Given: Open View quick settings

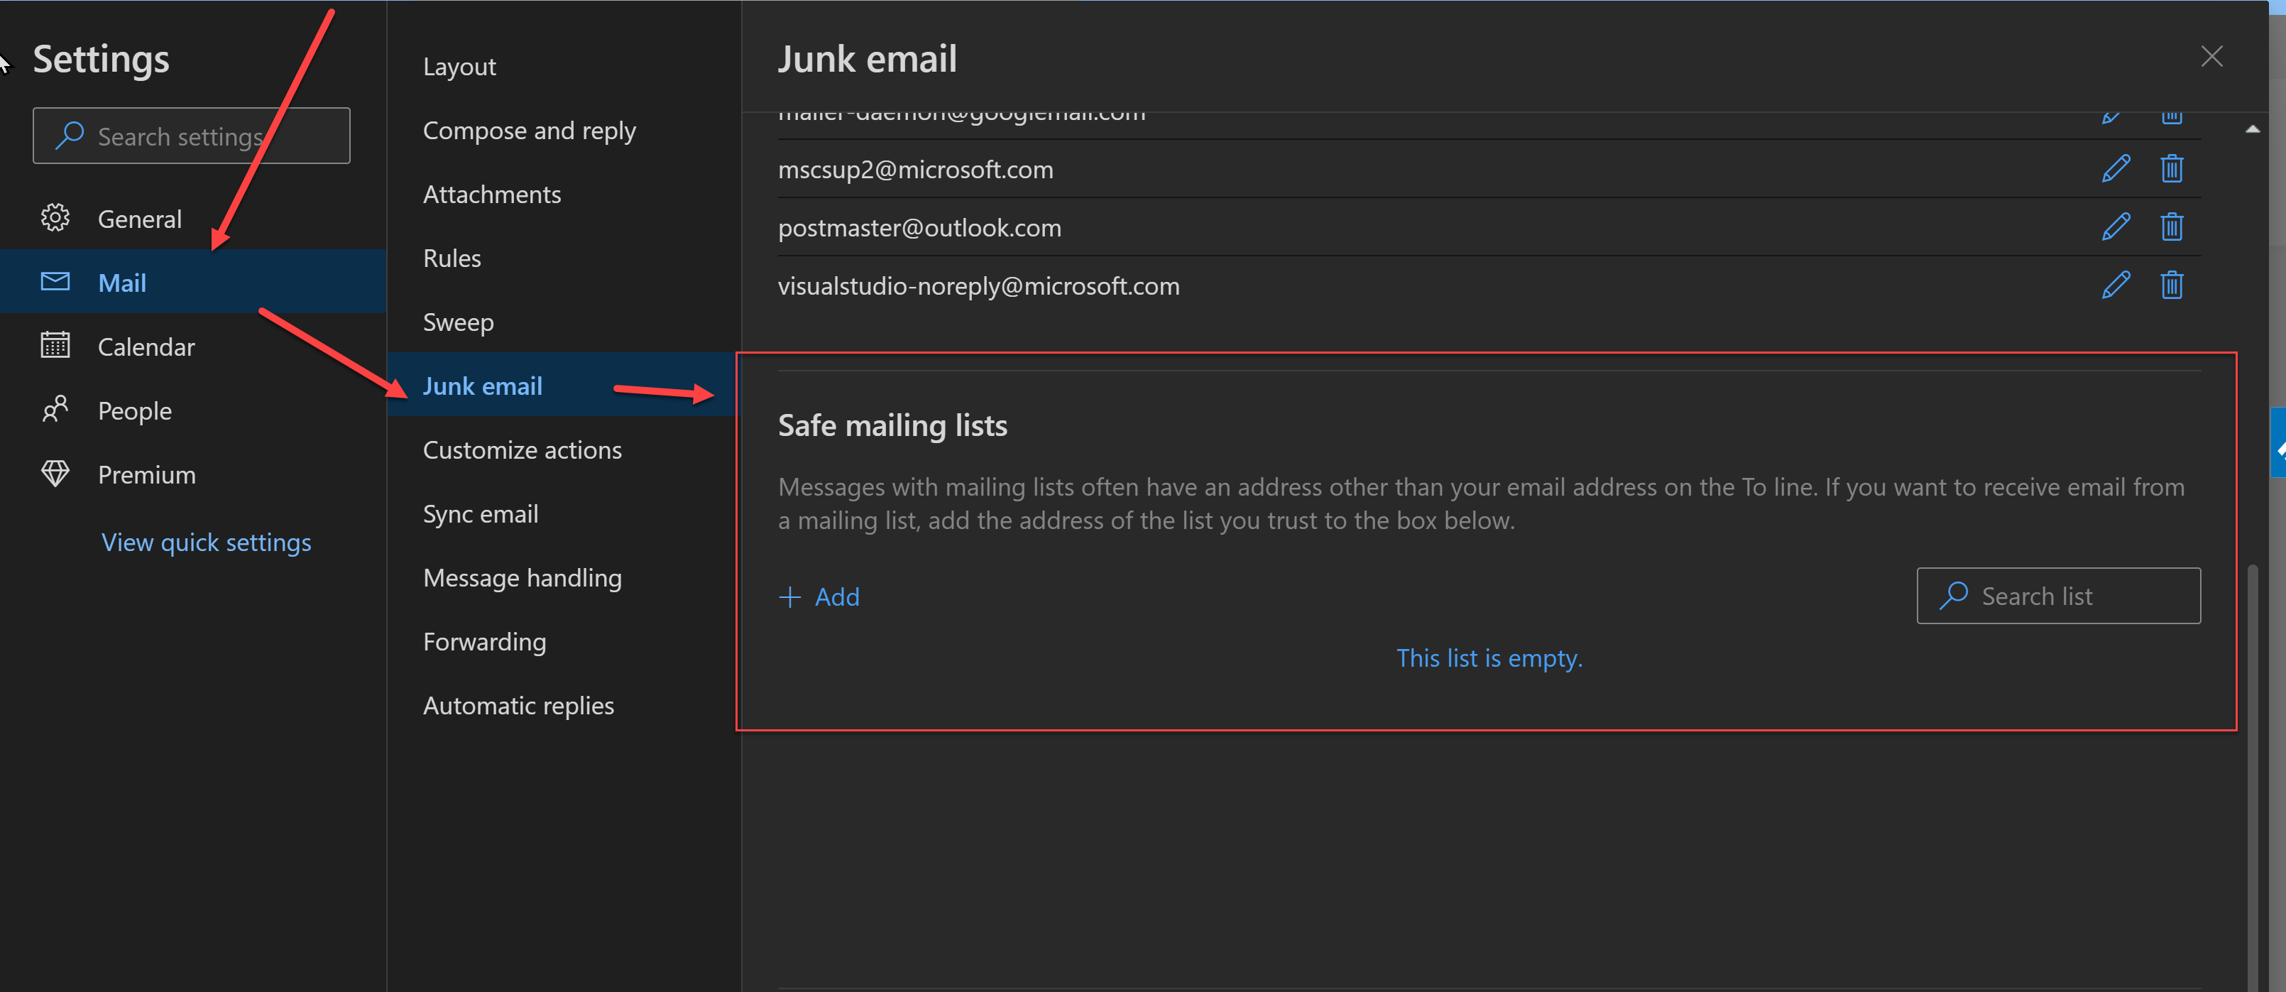Looking at the screenshot, I should [x=206, y=541].
